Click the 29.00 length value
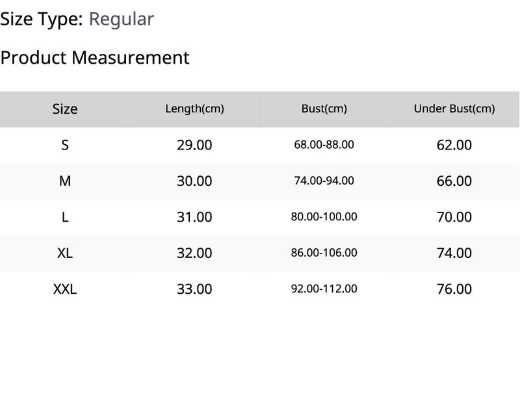The width and height of the screenshot is (520, 414). (194, 145)
